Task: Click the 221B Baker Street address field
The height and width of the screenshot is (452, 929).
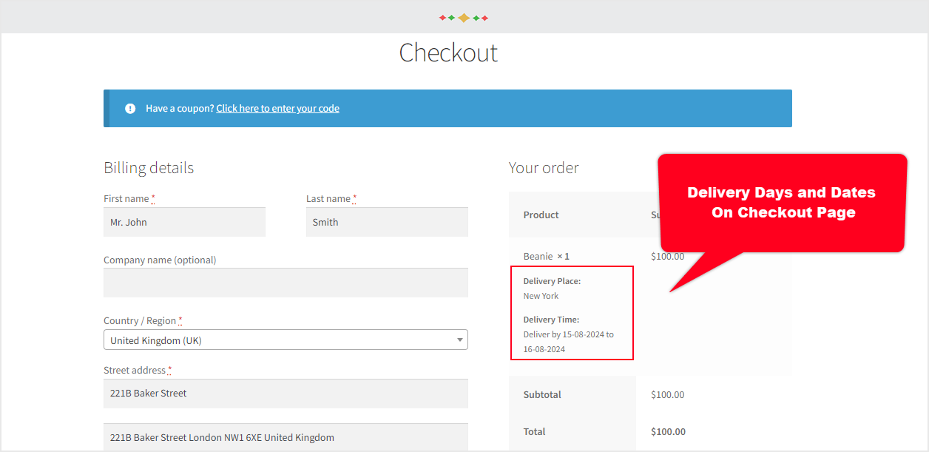Action: (x=286, y=393)
